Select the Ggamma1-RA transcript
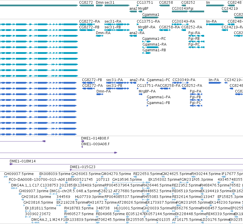 (151, 47)
